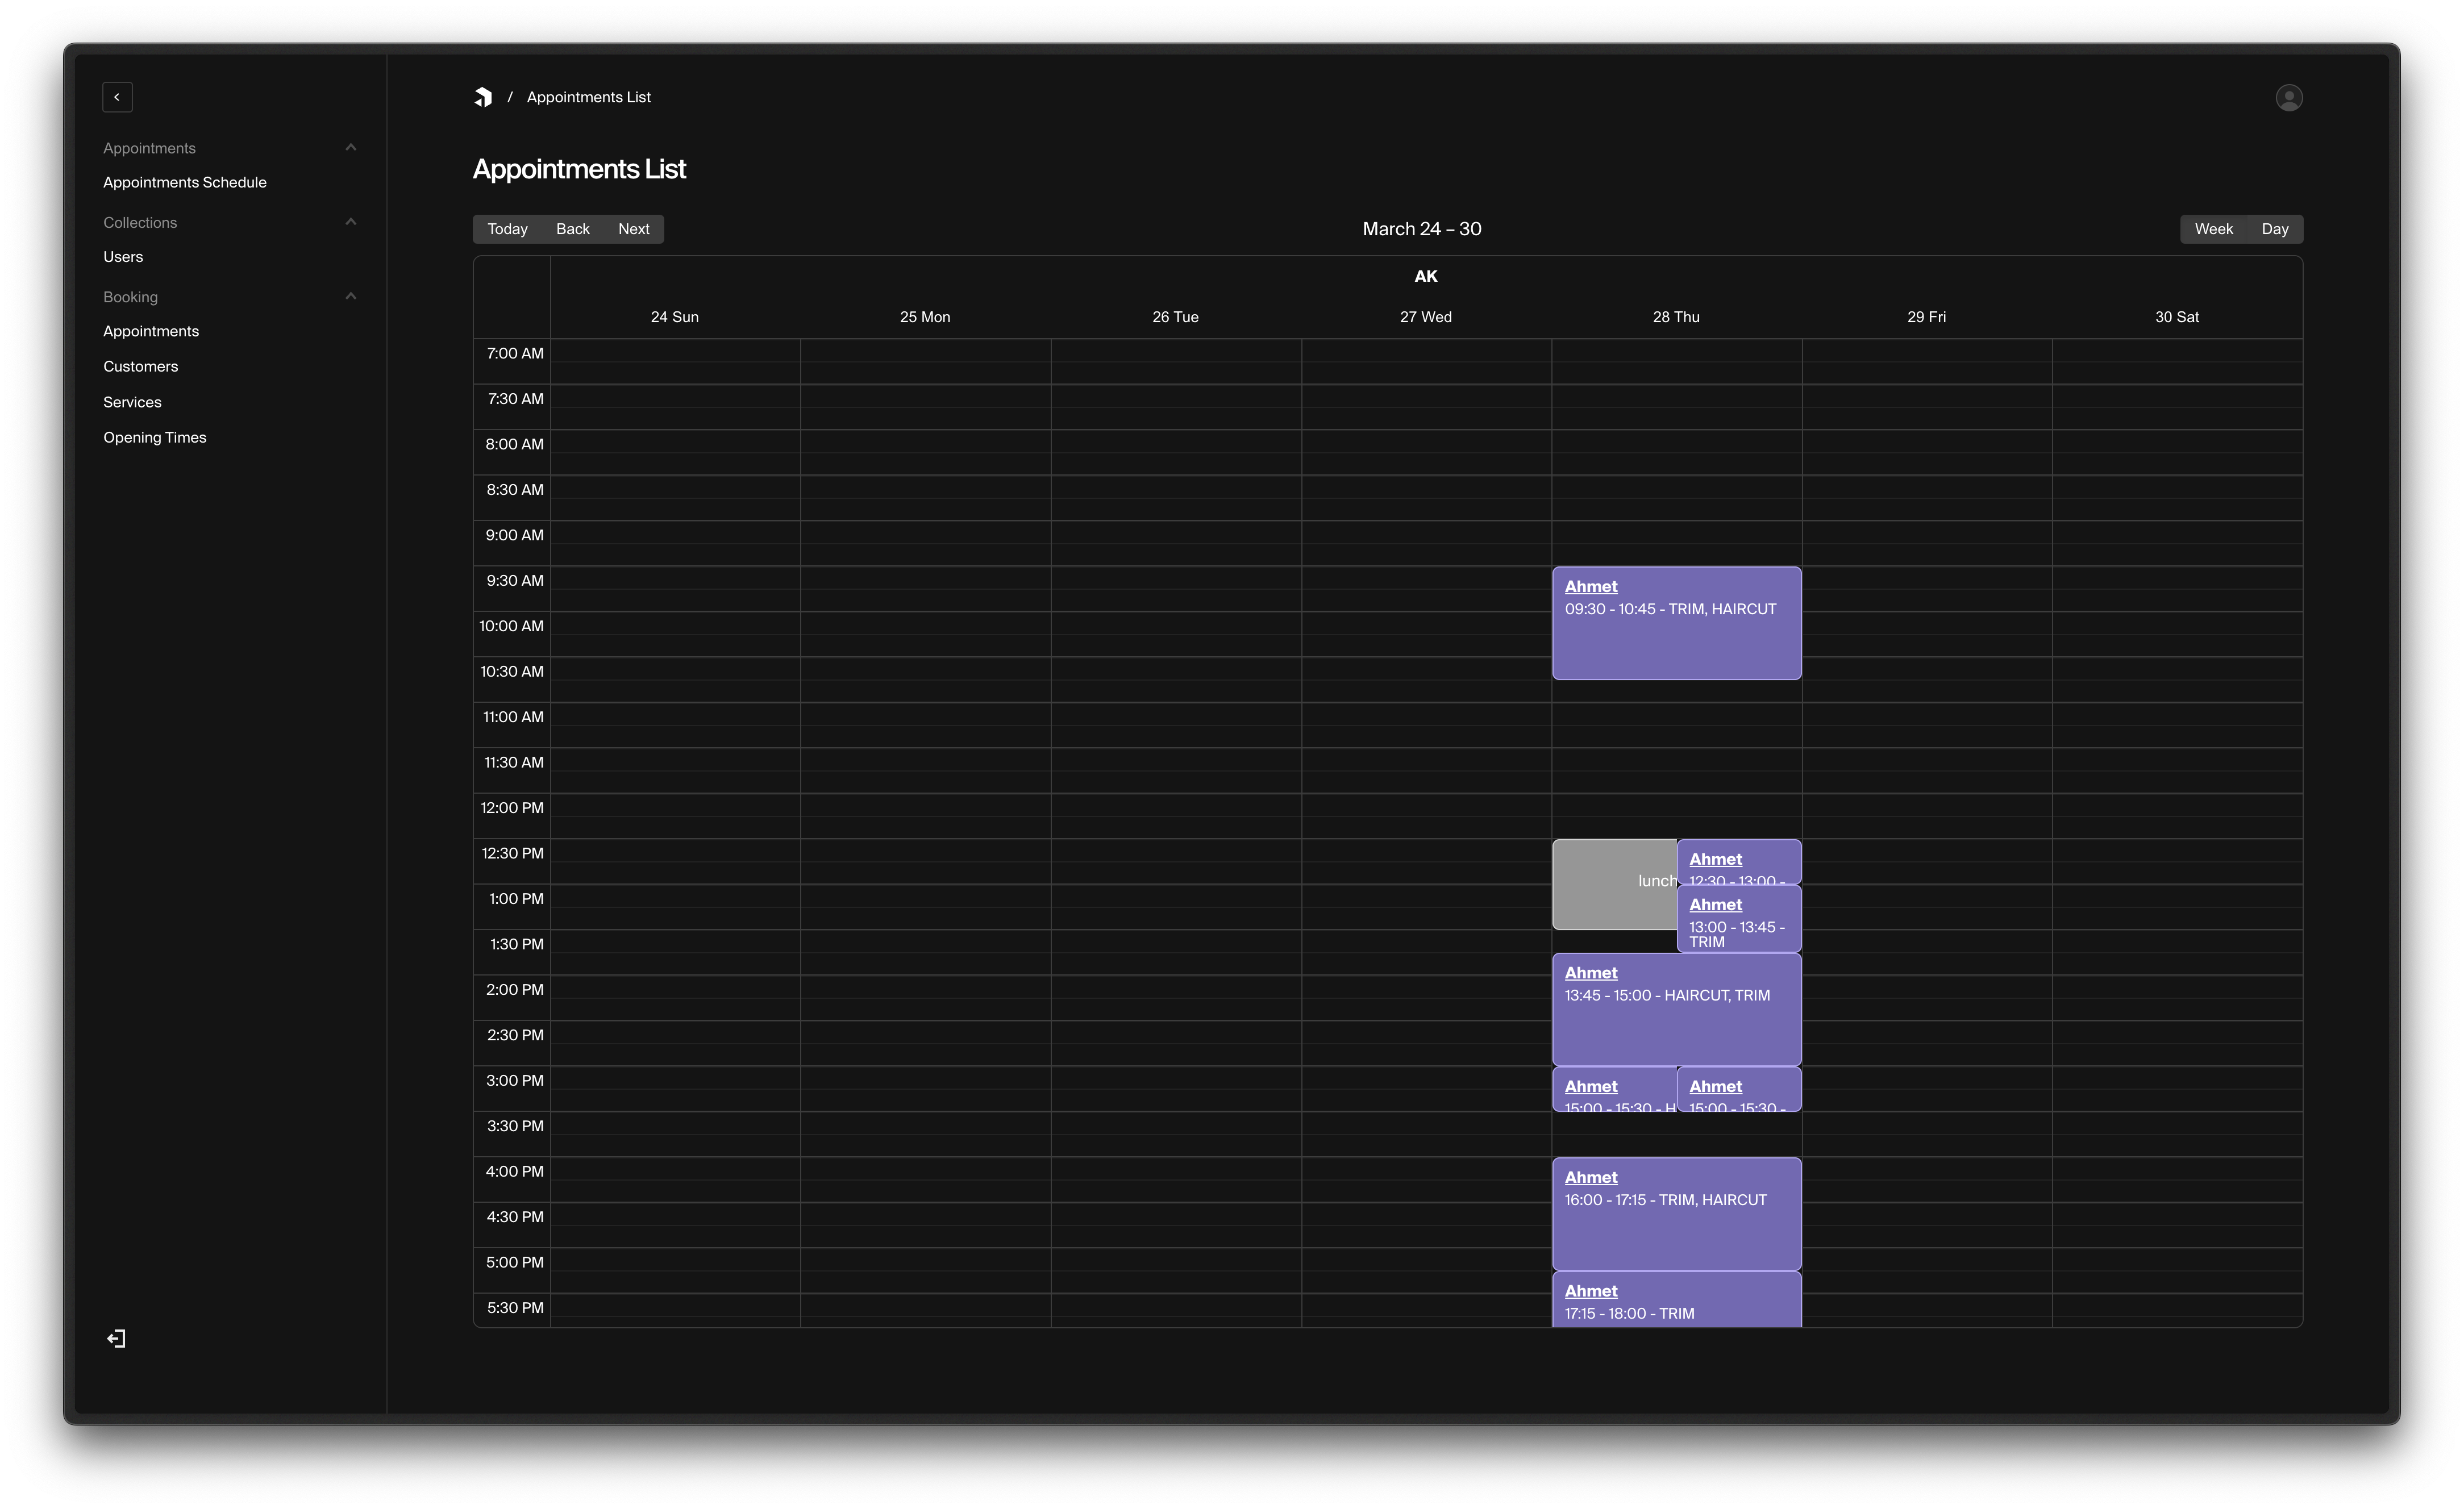
Task: Open the Users page under Collections
Action: click(123, 257)
